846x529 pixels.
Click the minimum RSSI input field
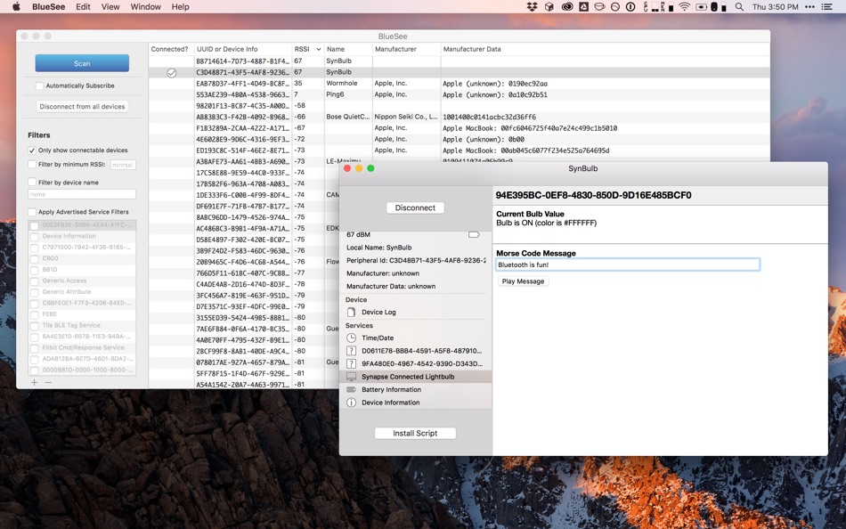[123, 165]
